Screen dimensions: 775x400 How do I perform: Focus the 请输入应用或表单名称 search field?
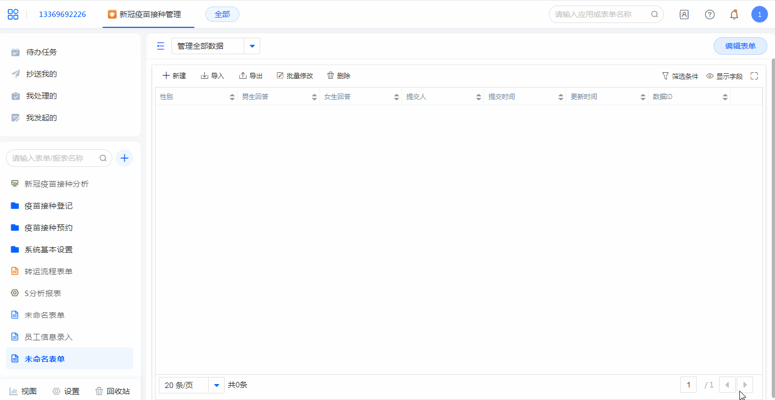coord(601,14)
